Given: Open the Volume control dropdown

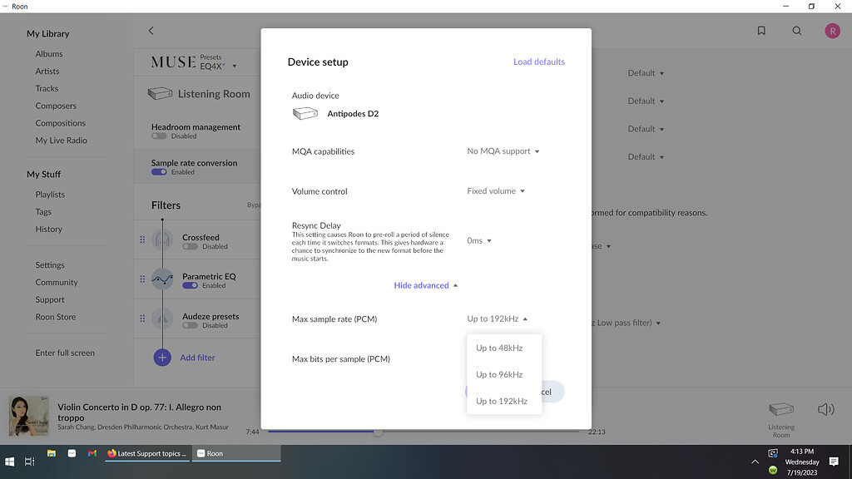Looking at the screenshot, I should click(495, 190).
